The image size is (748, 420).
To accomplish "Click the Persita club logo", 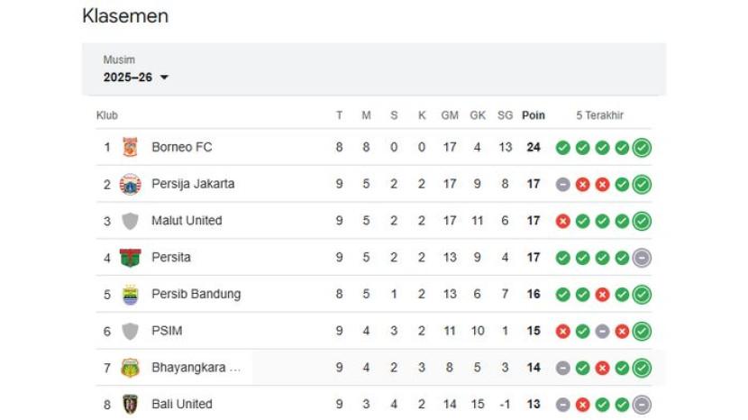I will coord(131,258).
